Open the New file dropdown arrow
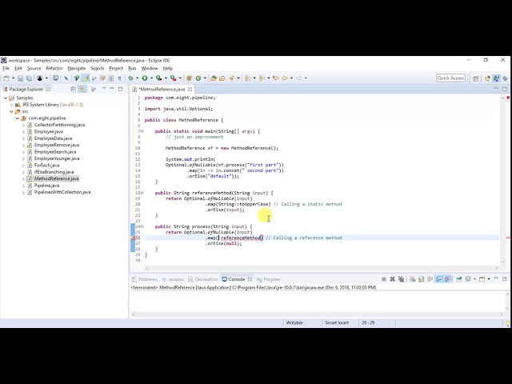Image resolution: width=512 pixels, height=384 pixels. [x=13, y=78]
